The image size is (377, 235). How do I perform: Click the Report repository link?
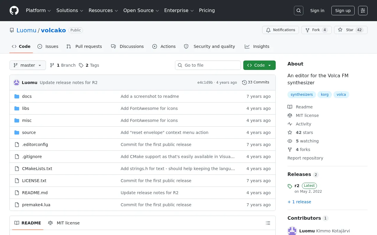(x=305, y=158)
